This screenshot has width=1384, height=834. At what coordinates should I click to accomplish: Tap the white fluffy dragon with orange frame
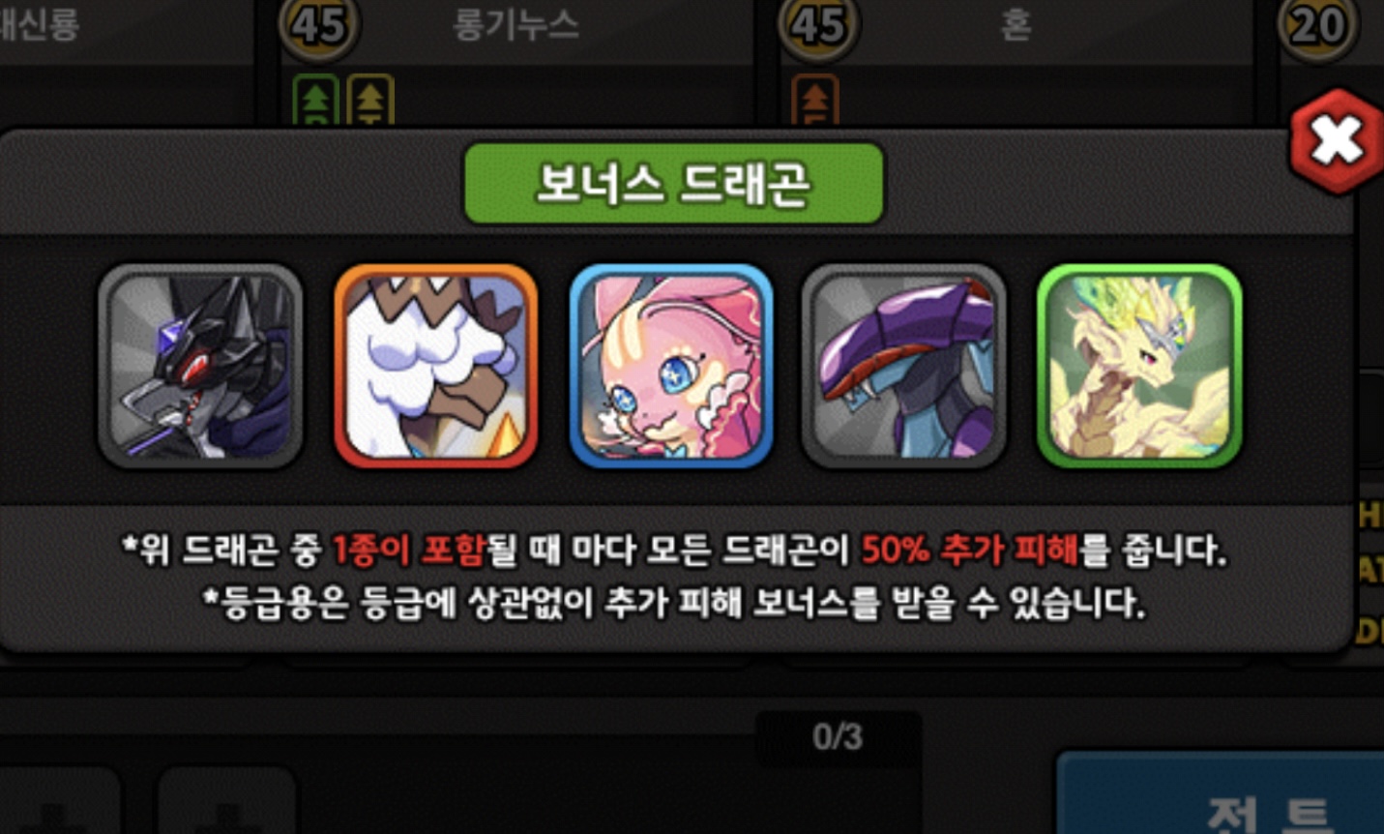coord(435,366)
